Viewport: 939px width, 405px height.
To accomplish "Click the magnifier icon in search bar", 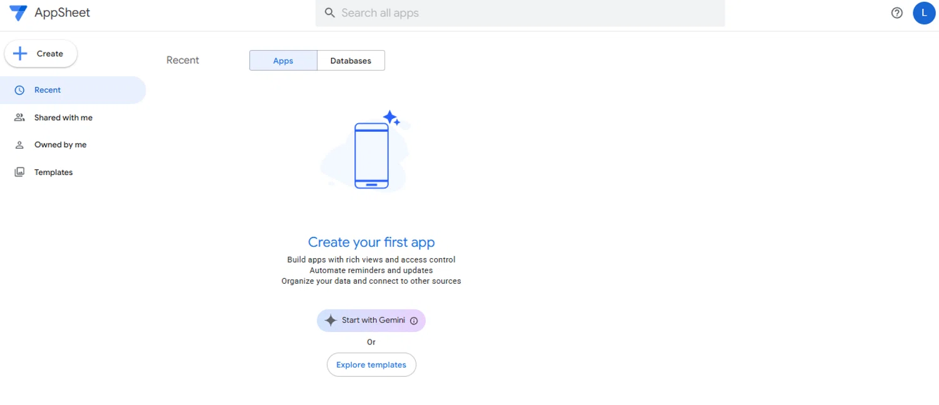I will pyautogui.click(x=330, y=12).
